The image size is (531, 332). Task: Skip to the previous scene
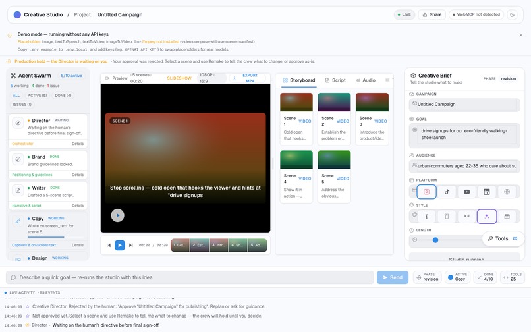[109, 245]
